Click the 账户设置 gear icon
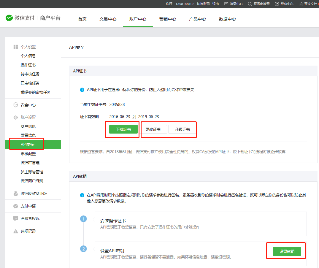Screen dimensions: 319x268 (x=16, y=118)
